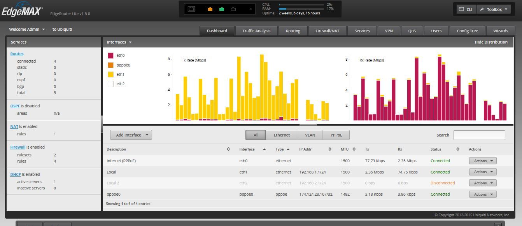522x226 pixels.
Task: Expand the Add Interface dropdown
Action: click(131, 135)
